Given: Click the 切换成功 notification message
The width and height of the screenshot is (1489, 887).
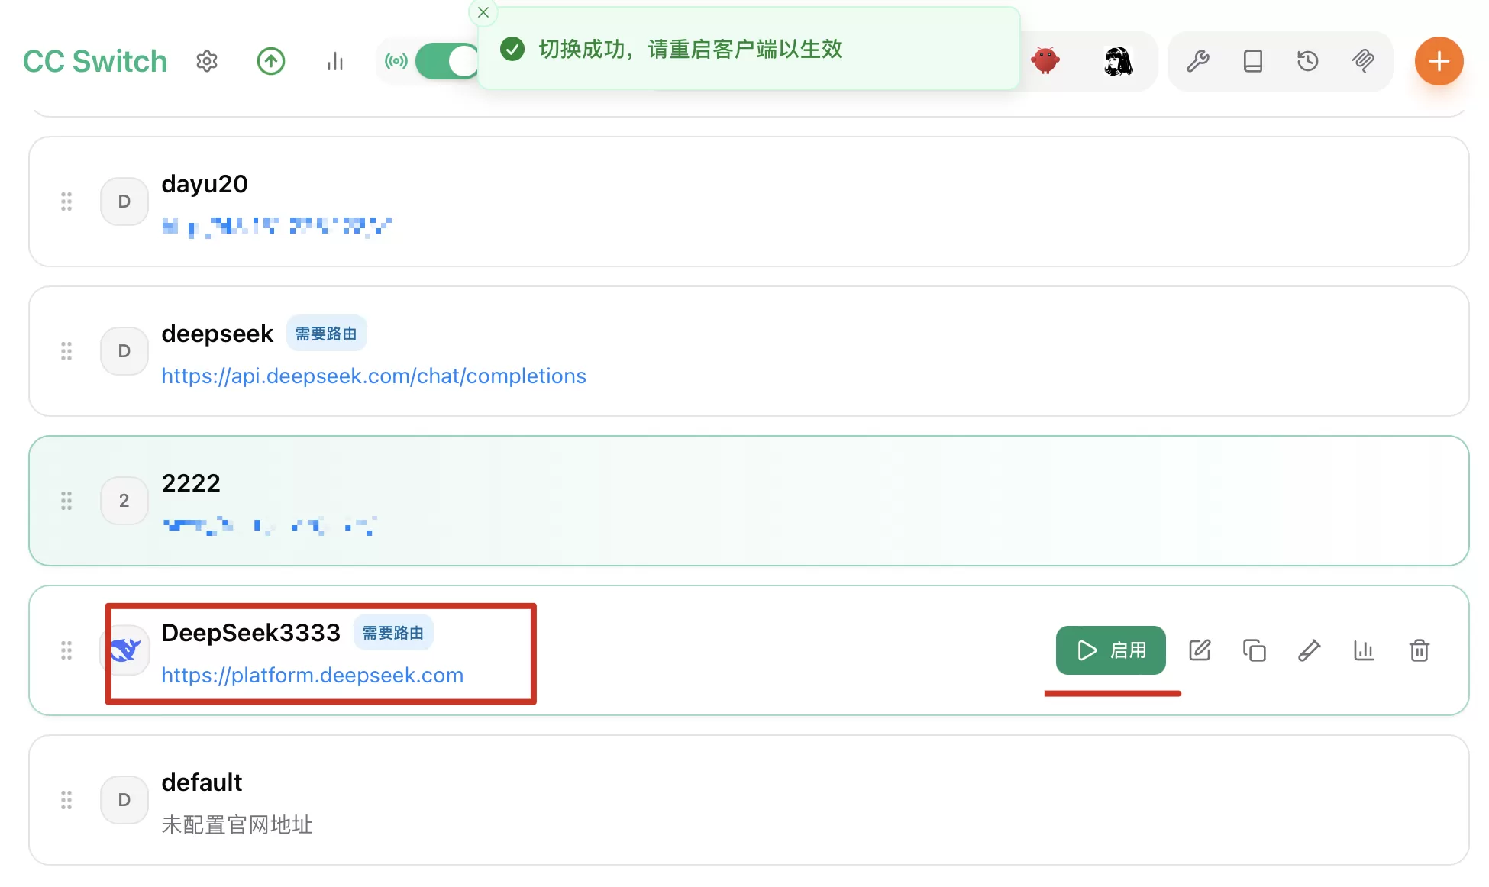Looking at the screenshot, I should (690, 50).
